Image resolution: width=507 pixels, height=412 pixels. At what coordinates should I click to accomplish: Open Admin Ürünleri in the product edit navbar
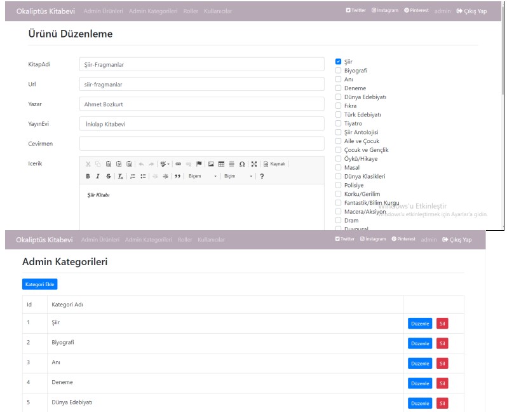[104, 11]
